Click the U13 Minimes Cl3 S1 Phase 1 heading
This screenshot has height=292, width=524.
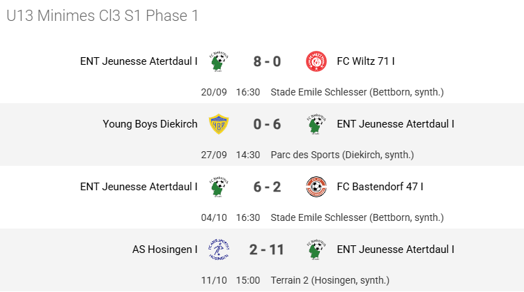tap(102, 15)
